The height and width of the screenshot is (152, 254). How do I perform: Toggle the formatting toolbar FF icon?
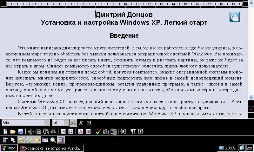(29, 140)
